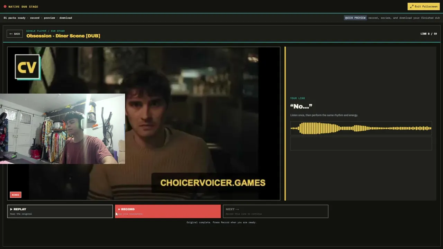
Task: Click the "No..." line text
Action: (x=301, y=106)
